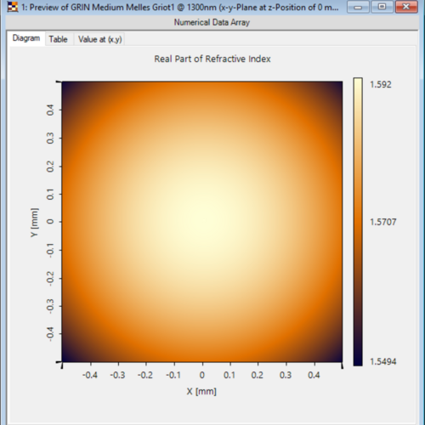Screen dimensions: 425x425
Task: Click the dark bottom-right corner of the plot
Action: [337, 356]
